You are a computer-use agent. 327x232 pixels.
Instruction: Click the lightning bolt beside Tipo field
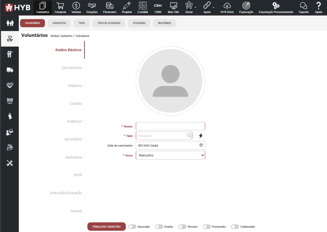(x=201, y=136)
